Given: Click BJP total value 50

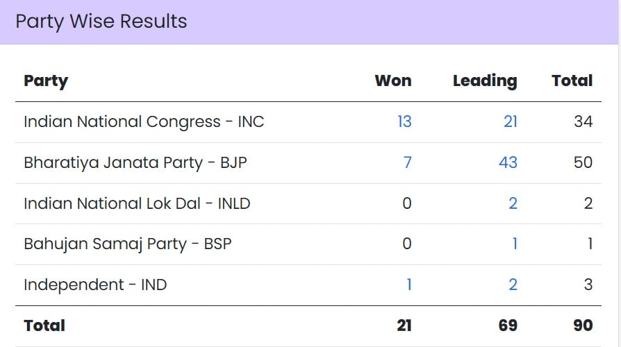Looking at the screenshot, I should tap(583, 162).
